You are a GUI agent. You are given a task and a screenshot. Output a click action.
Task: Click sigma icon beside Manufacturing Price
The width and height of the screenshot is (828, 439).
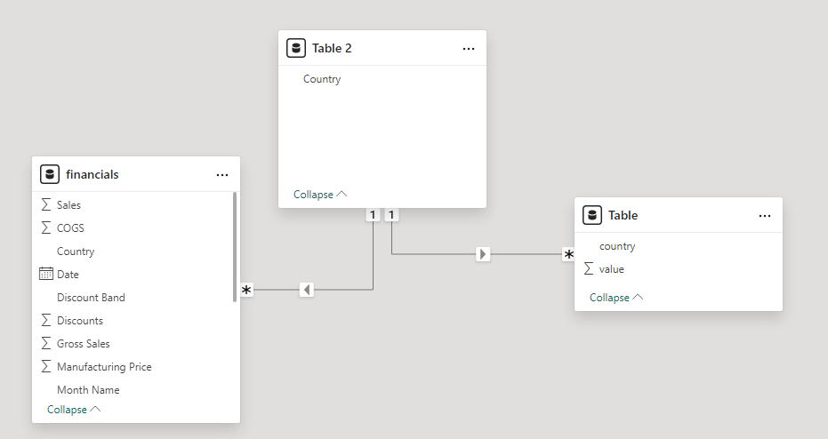[x=46, y=367]
